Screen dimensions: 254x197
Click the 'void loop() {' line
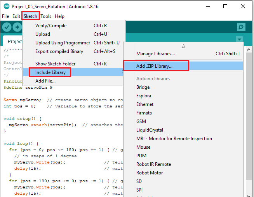coord(21,144)
